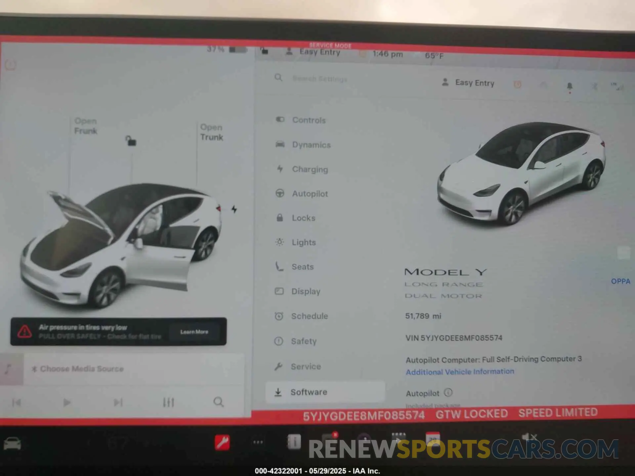Click the Full Self-Driving Computer 3 text

pos(532,359)
